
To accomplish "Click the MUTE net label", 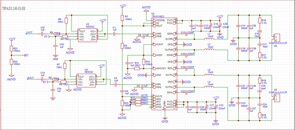I will (x=144, y=95).
